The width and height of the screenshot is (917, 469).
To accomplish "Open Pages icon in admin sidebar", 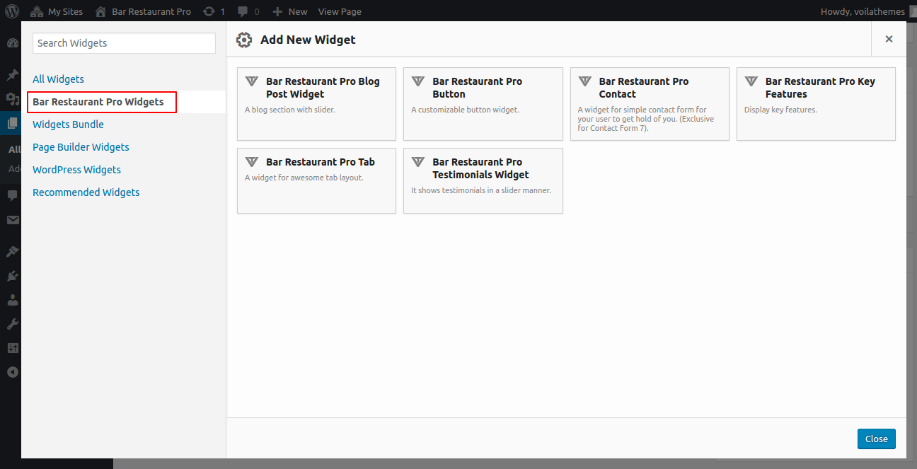I will (12, 123).
